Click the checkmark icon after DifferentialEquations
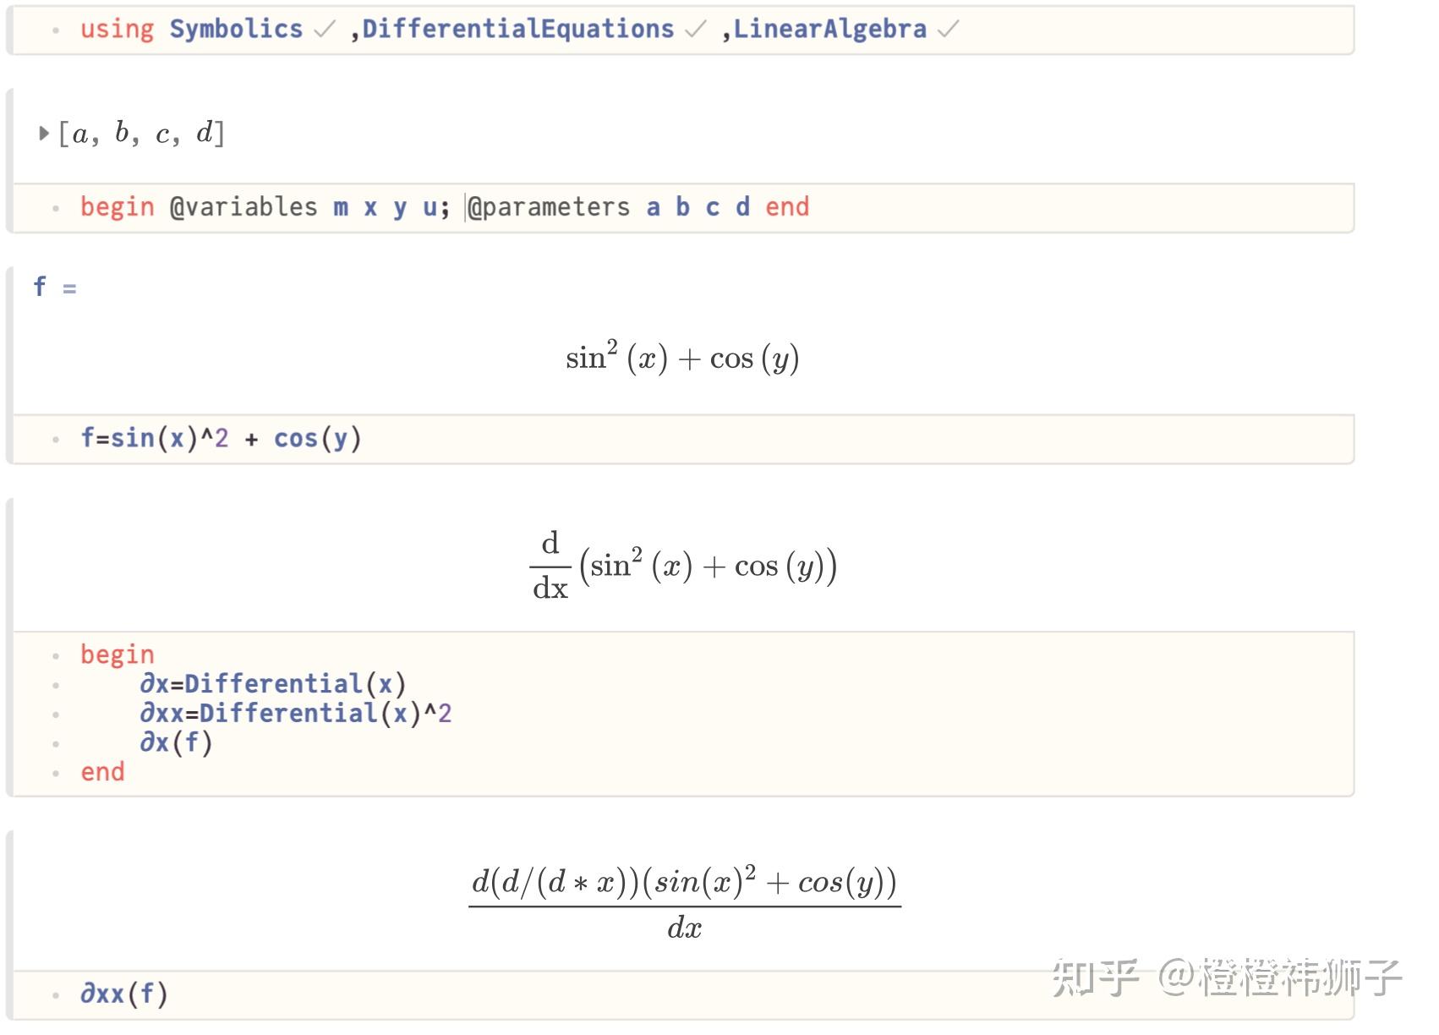Screen dimensions: 1439x1035 click(695, 30)
